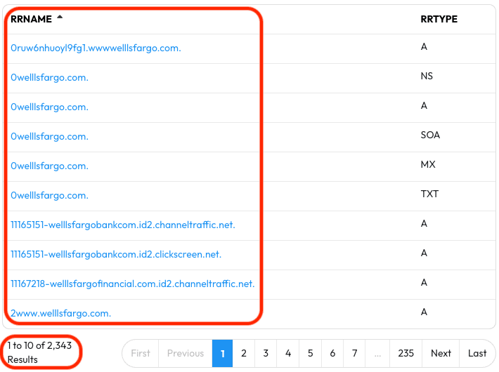This screenshot has height=372, width=499.
Task: Go to page 6 of results
Action: [x=332, y=353]
